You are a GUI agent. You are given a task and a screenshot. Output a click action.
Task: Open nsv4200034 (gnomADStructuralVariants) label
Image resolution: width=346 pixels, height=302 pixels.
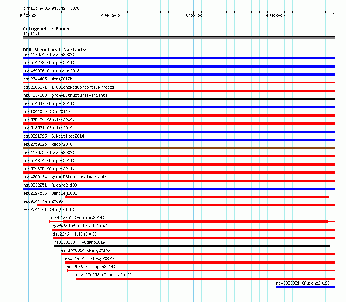tap(66, 177)
